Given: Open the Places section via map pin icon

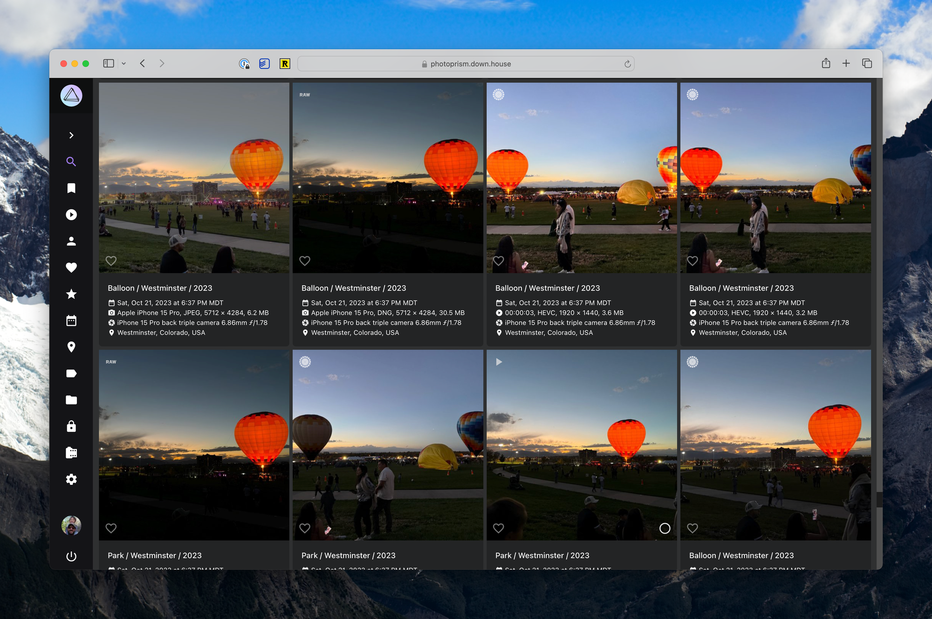Looking at the screenshot, I should 71,347.
